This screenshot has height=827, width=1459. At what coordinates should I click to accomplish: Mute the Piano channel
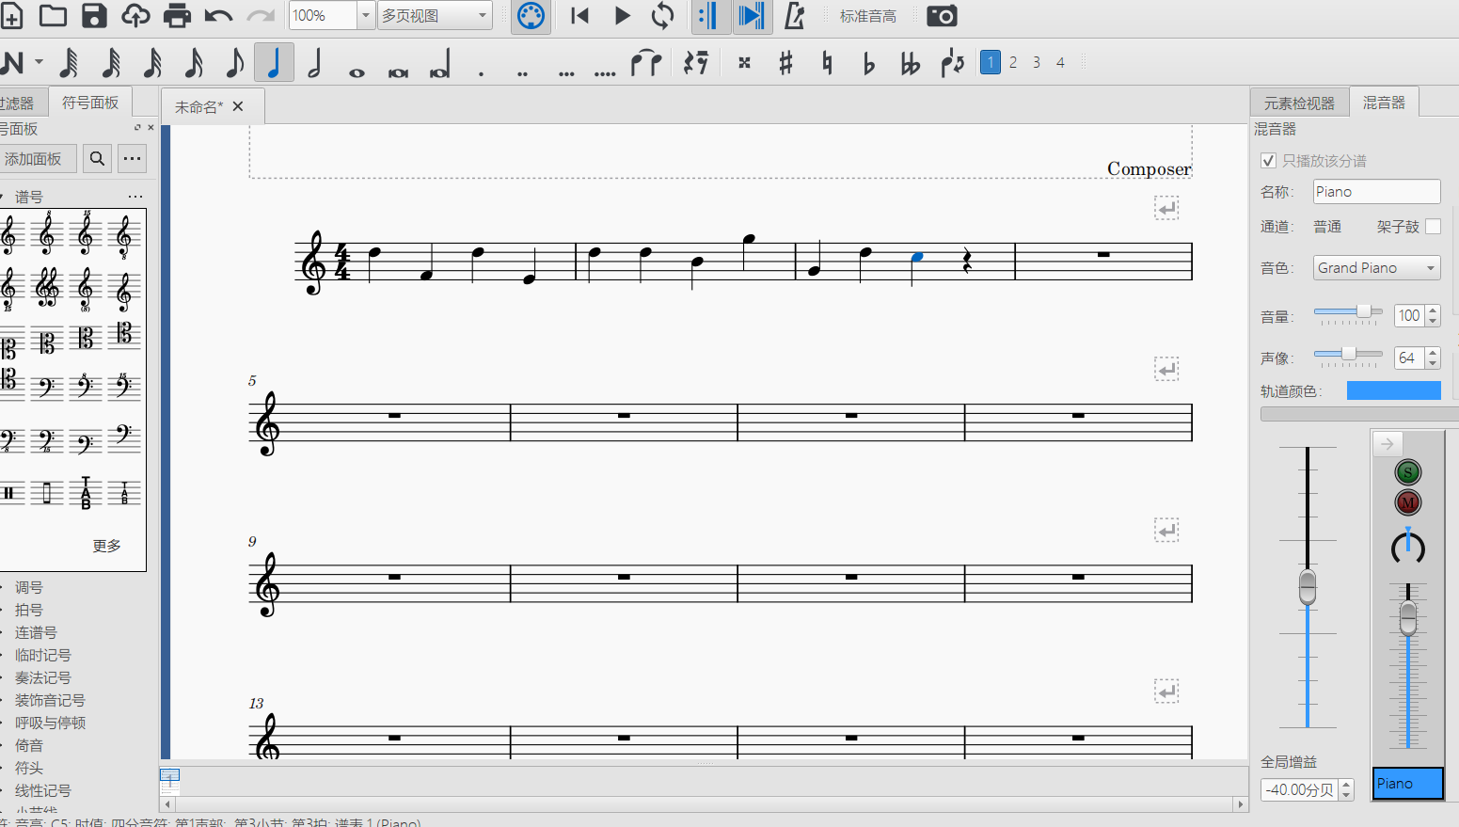click(1407, 502)
